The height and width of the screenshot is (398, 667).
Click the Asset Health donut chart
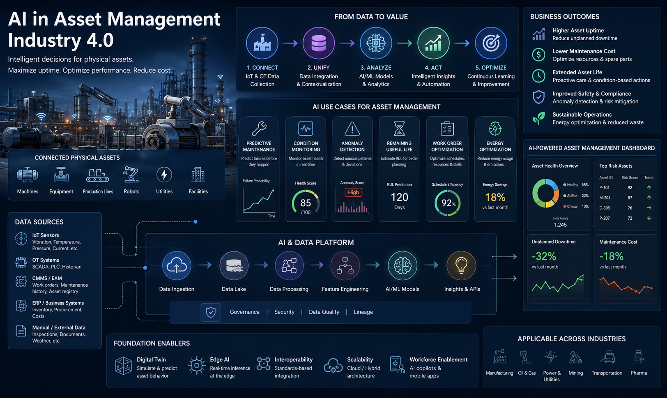pos(545,193)
